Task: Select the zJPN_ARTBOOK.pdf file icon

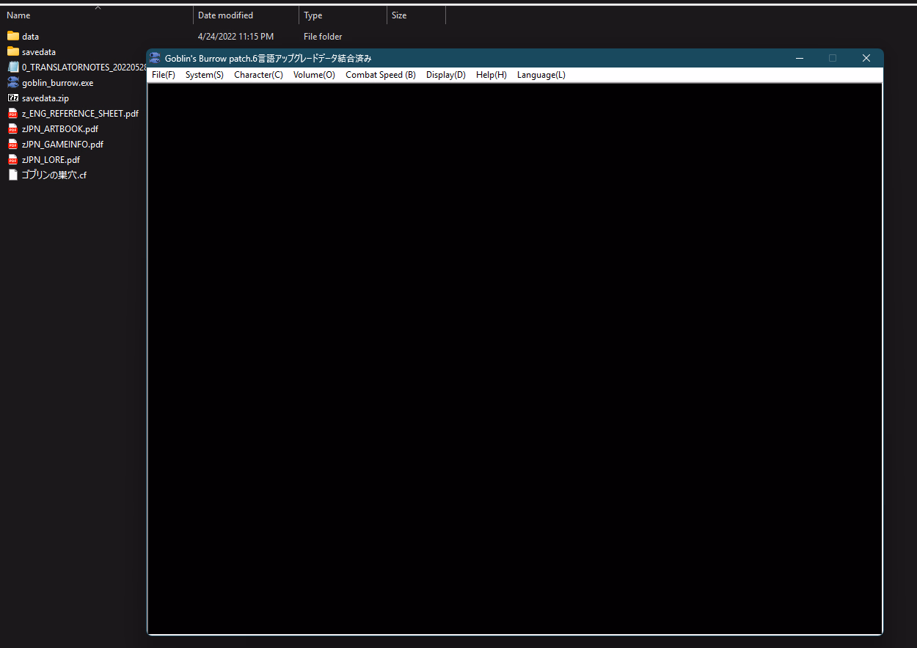Action: [x=12, y=129]
